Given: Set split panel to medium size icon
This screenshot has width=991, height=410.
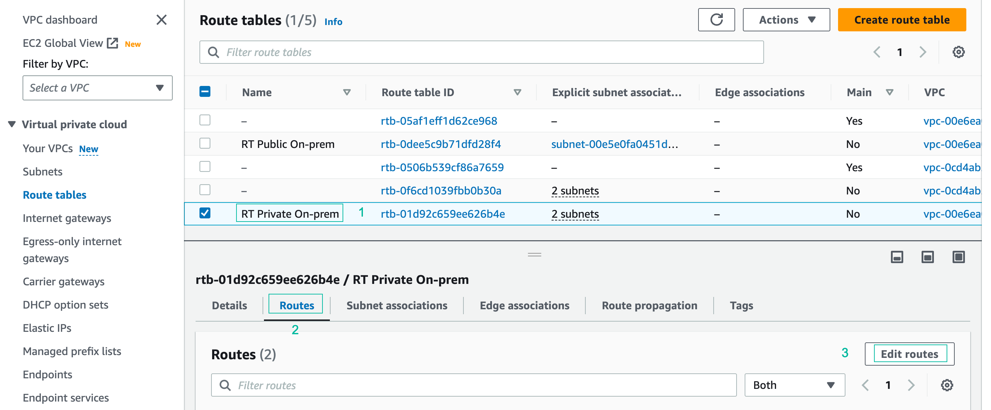Looking at the screenshot, I should 927,257.
